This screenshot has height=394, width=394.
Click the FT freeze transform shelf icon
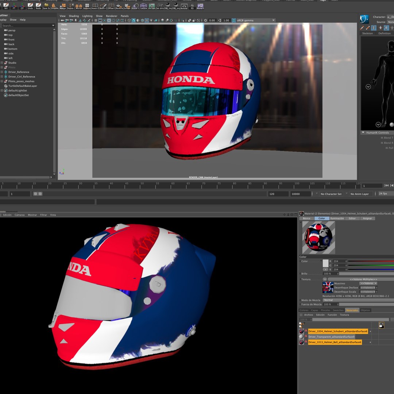pos(14,6)
